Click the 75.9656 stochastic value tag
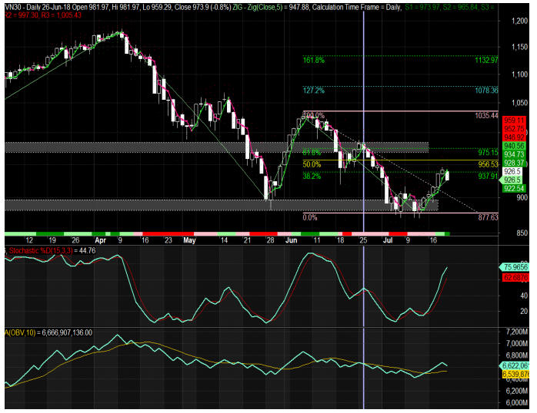Image resolution: width=537 pixels, height=413 pixels. click(515, 267)
